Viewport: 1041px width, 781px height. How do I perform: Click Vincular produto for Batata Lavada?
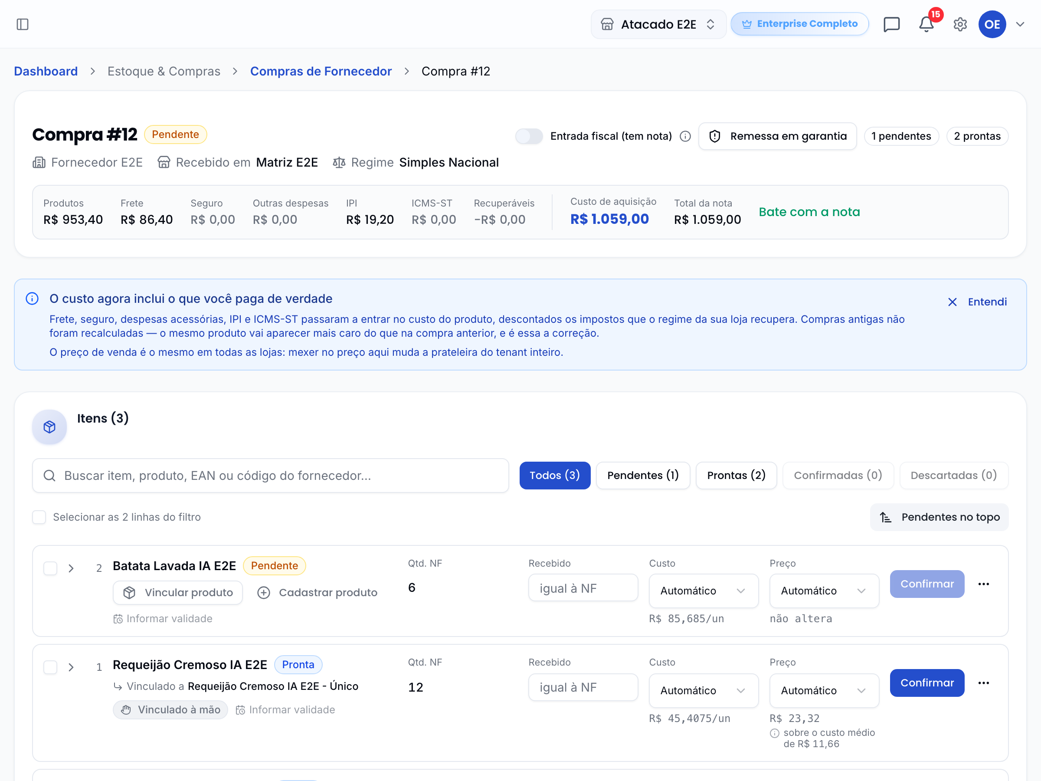(x=178, y=593)
